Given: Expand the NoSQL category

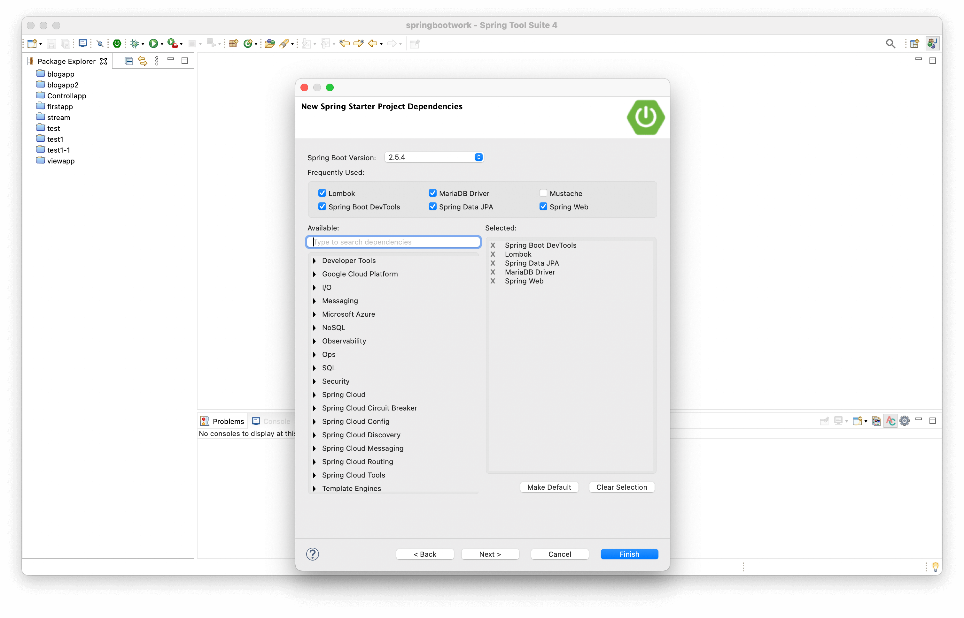Looking at the screenshot, I should tap(314, 328).
